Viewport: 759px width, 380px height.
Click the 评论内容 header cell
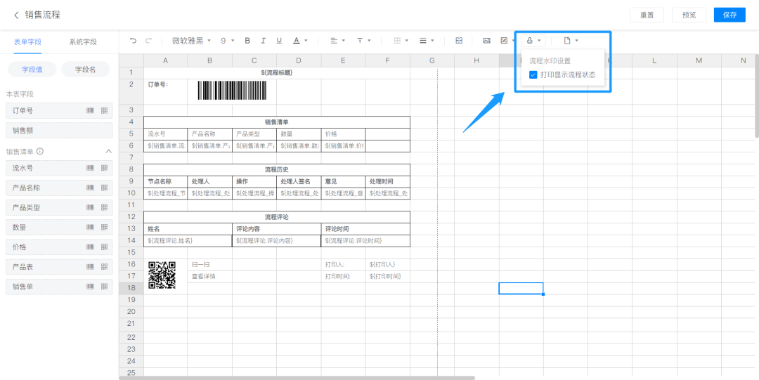276,229
